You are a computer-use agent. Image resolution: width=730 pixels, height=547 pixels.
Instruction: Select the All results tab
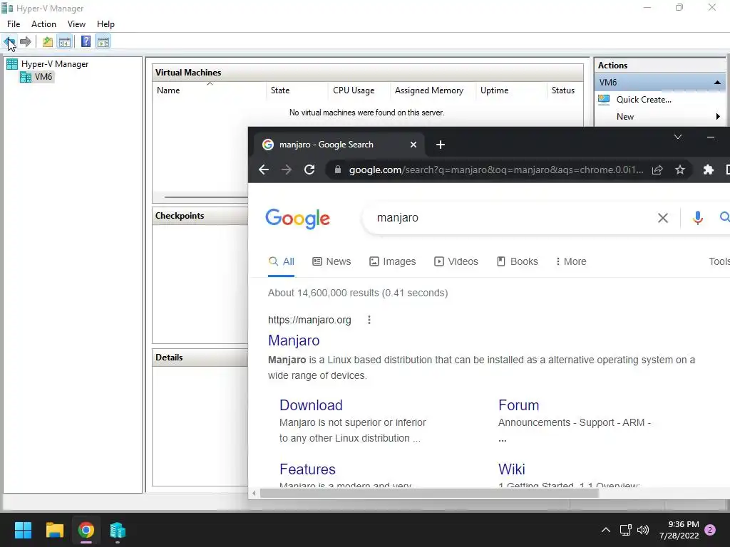(x=282, y=261)
